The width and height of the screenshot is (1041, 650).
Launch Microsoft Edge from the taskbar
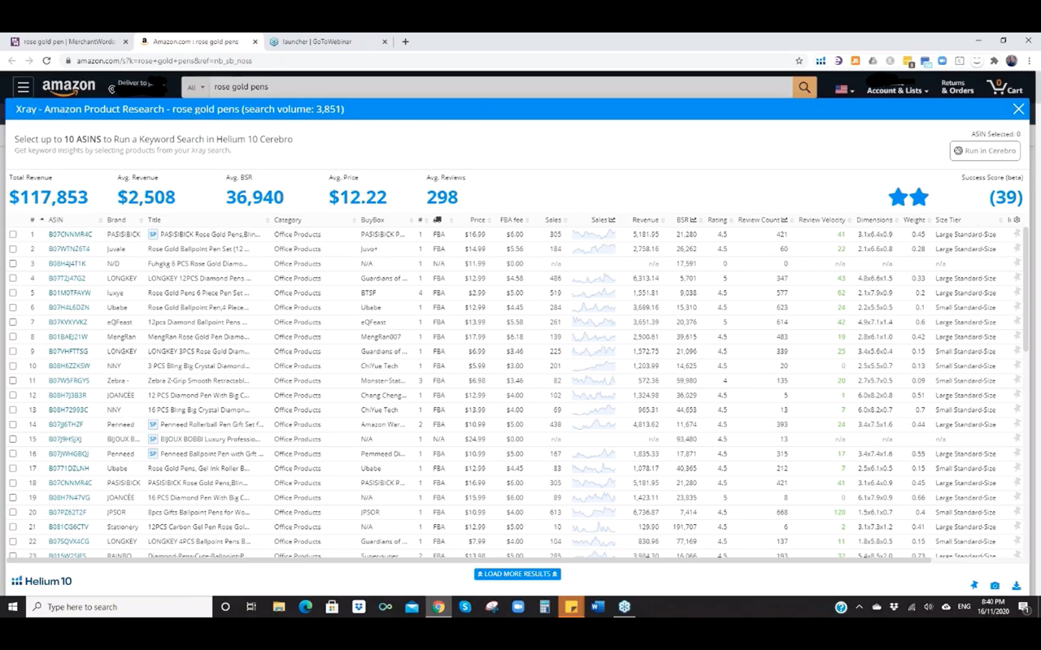(306, 607)
